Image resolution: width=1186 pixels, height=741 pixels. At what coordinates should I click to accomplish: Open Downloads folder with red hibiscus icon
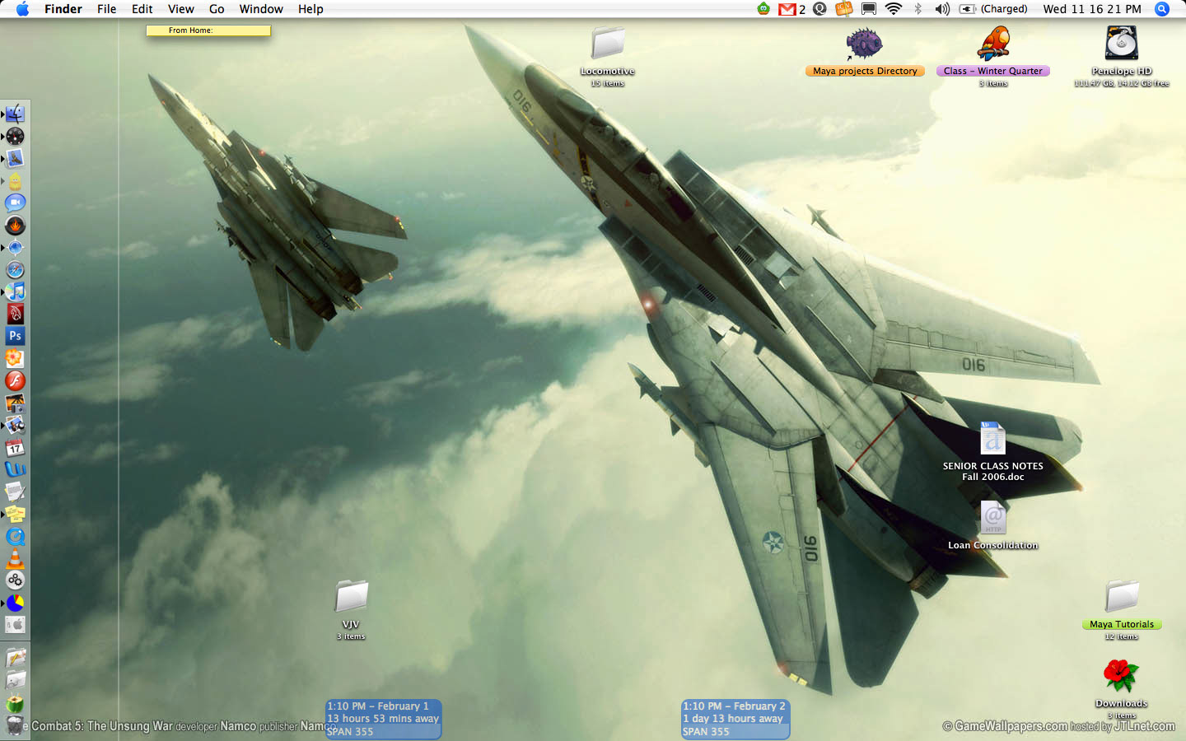[x=1121, y=676]
